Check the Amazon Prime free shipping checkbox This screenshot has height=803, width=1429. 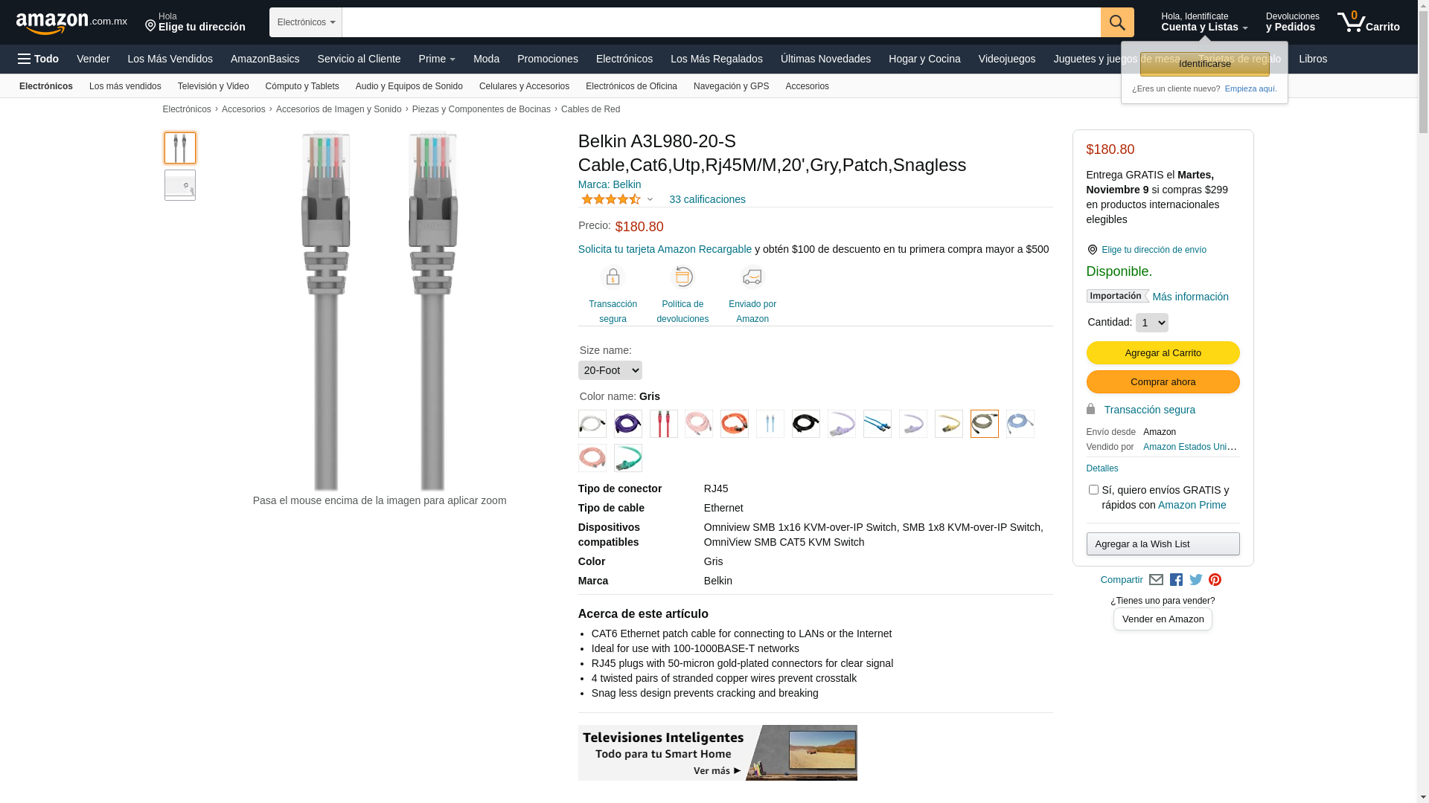click(1093, 490)
